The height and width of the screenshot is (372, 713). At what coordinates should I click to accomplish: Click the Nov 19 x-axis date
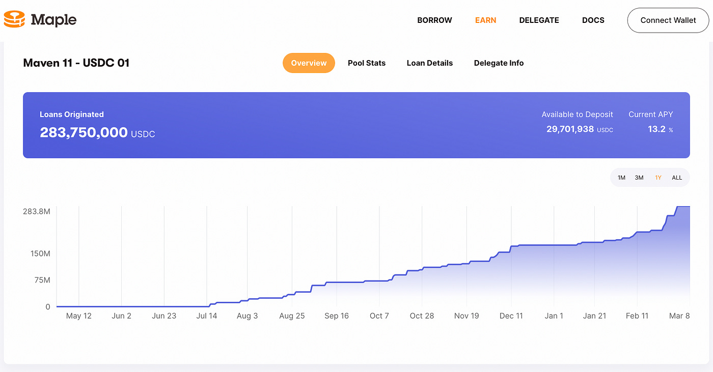(x=467, y=316)
